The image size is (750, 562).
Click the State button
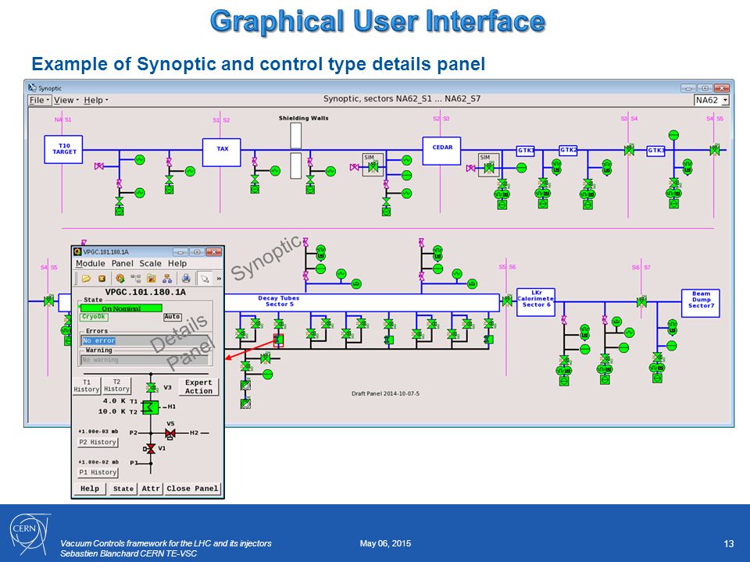pos(123,489)
